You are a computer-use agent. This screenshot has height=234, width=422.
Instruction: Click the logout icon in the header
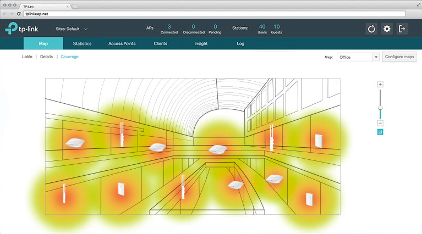coord(402,29)
